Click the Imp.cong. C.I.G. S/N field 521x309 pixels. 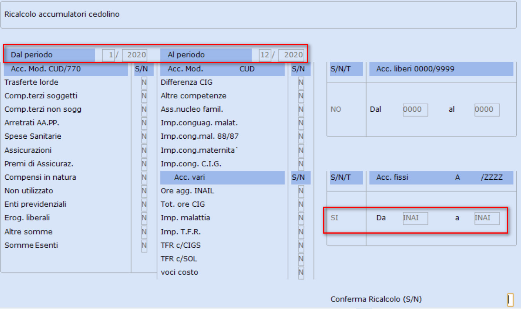pos(301,164)
